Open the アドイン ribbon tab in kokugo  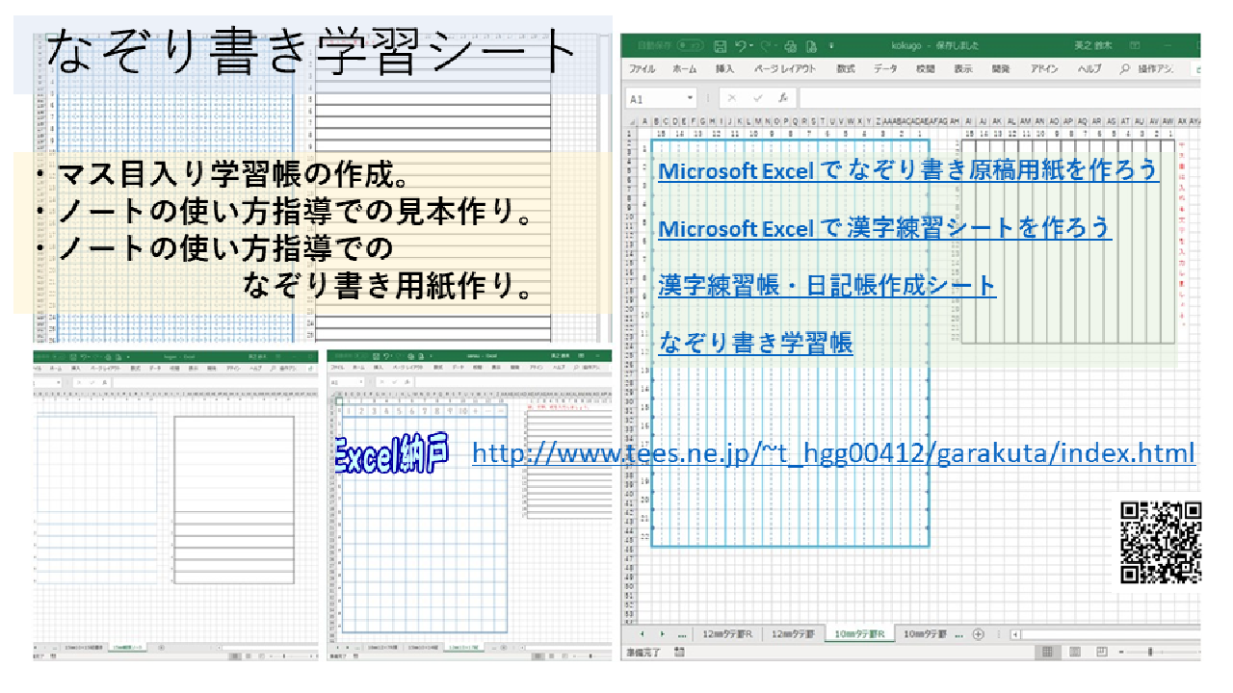pyautogui.click(x=1044, y=69)
